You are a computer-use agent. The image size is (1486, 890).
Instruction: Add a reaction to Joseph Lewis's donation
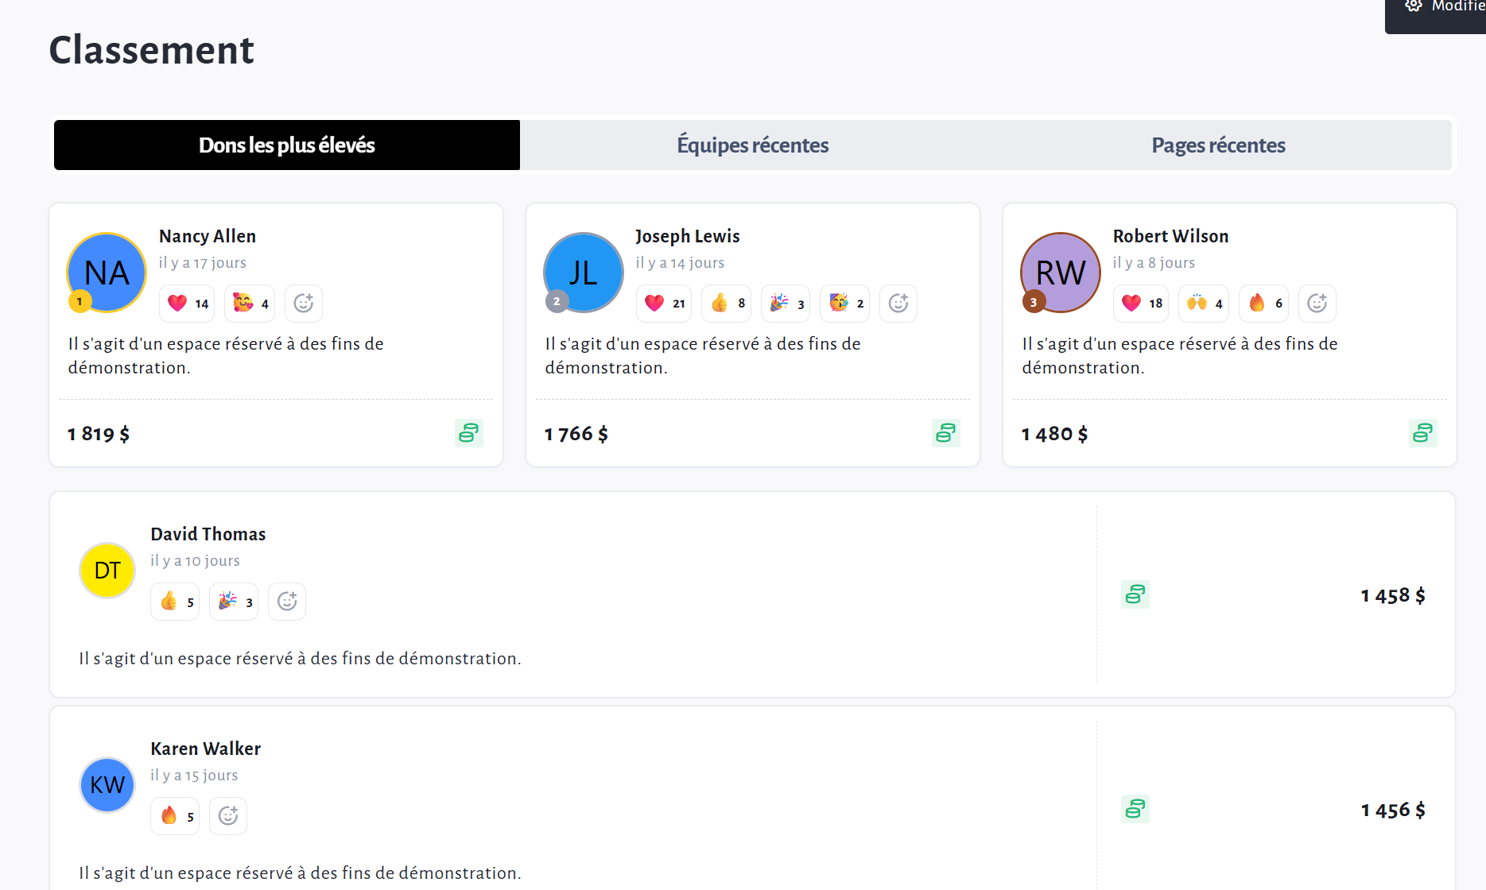(898, 304)
